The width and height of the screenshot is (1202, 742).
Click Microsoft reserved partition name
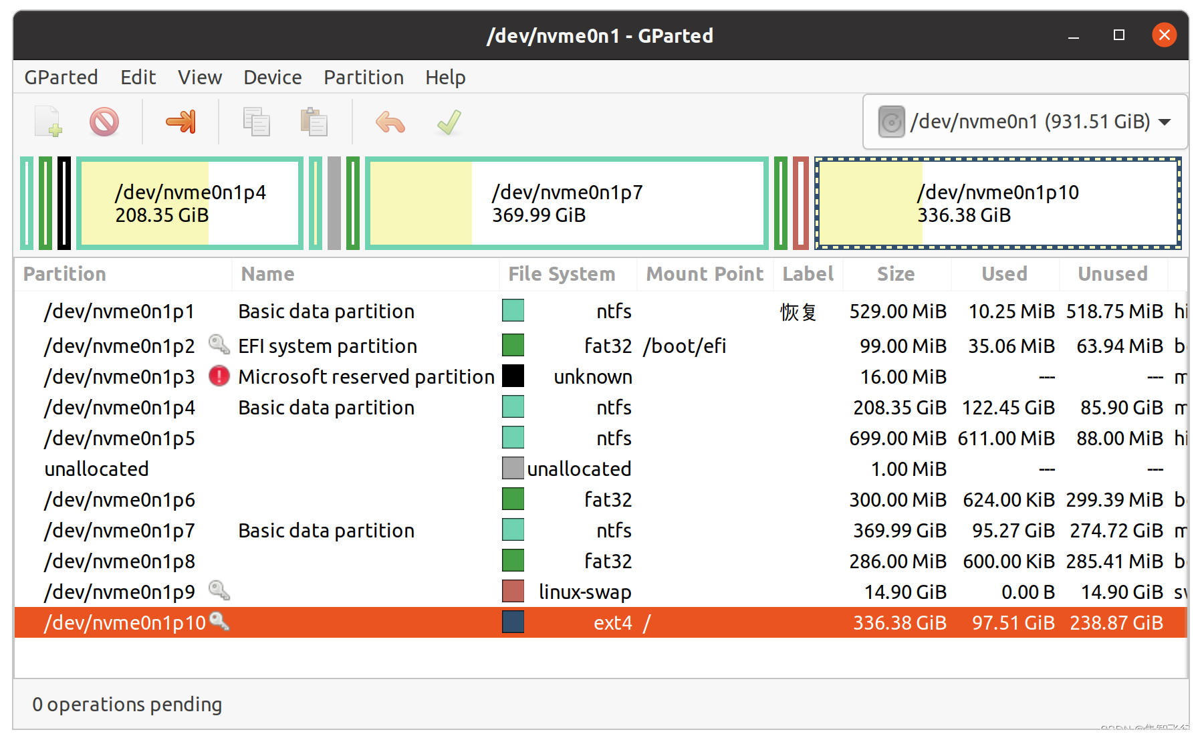pos(366,376)
